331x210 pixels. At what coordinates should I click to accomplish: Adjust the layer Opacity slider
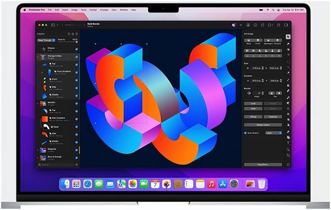[x=68, y=42]
